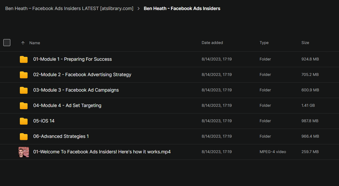
Task: Click the 600.9 MB size value
Action: [310, 90]
